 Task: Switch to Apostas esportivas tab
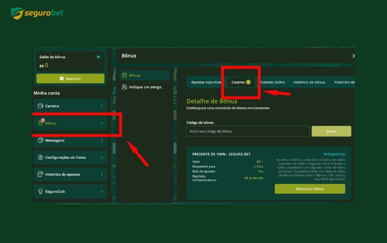point(206,82)
